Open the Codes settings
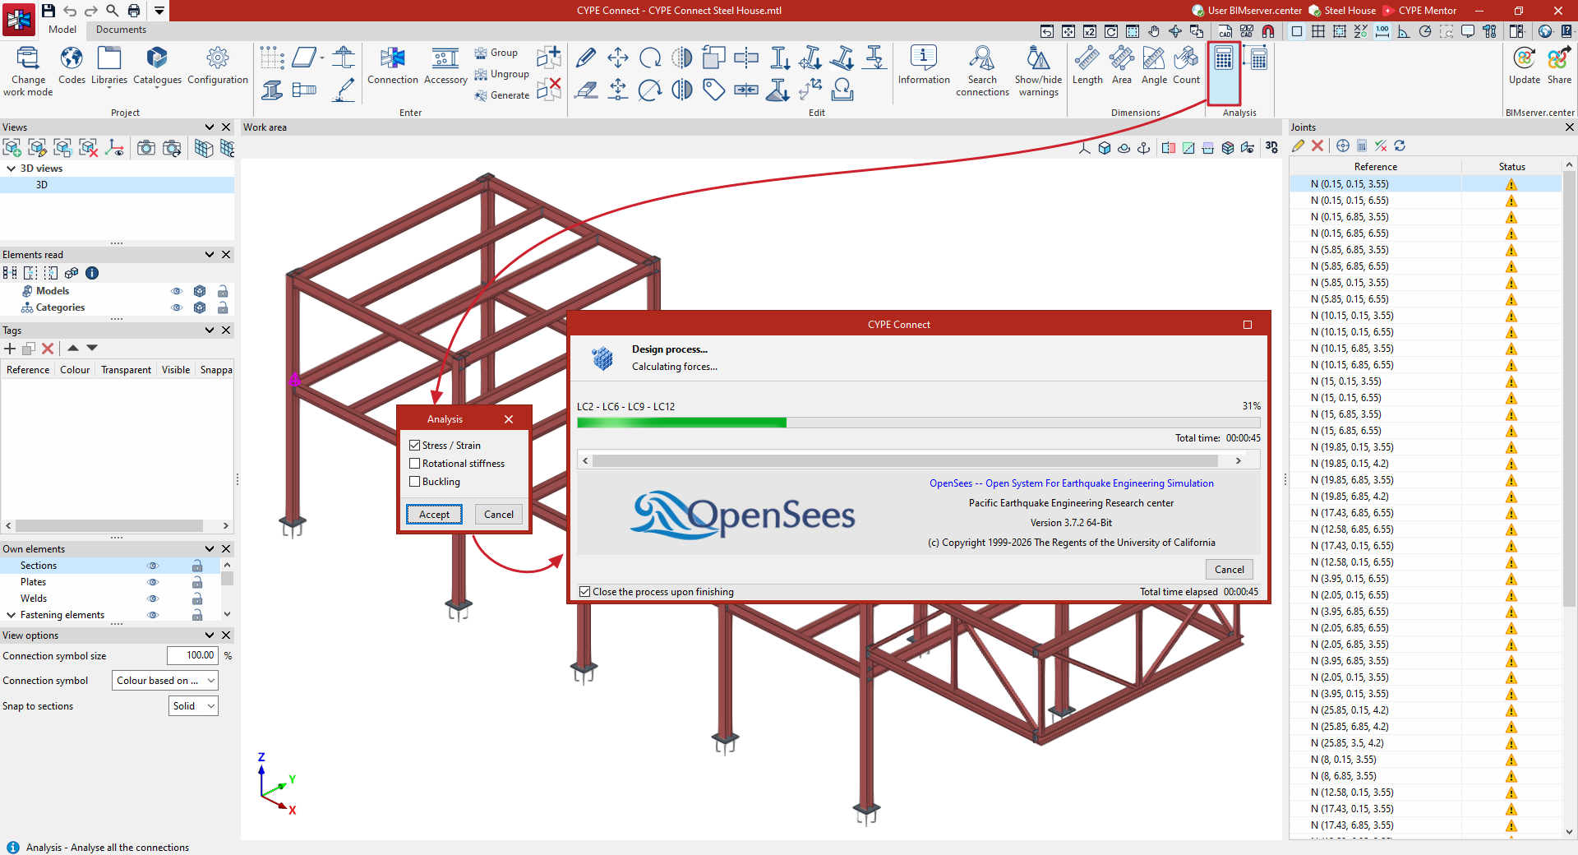This screenshot has width=1578, height=855. pyautogui.click(x=72, y=66)
